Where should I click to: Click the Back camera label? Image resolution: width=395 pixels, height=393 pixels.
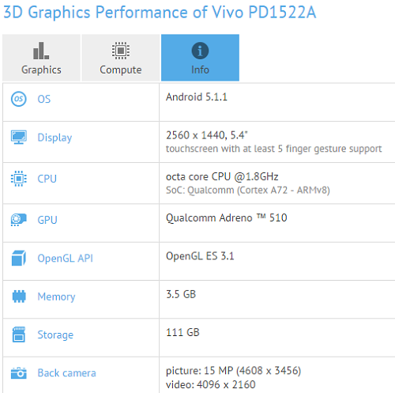tap(66, 373)
